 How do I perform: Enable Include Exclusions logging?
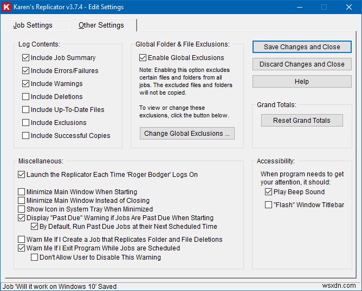click(x=25, y=123)
